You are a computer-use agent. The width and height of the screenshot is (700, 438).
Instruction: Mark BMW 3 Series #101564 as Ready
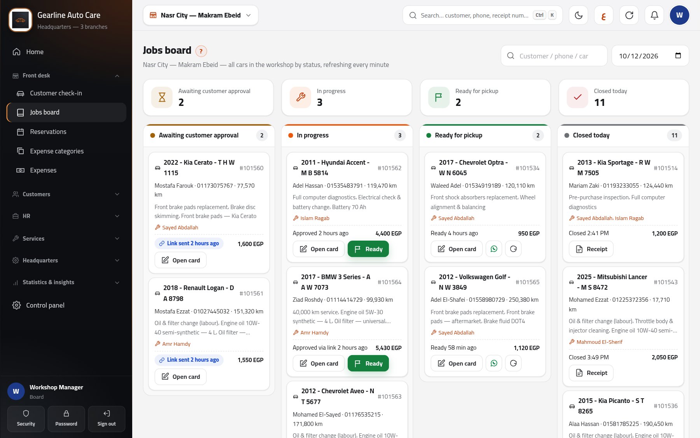coord(368,363)
